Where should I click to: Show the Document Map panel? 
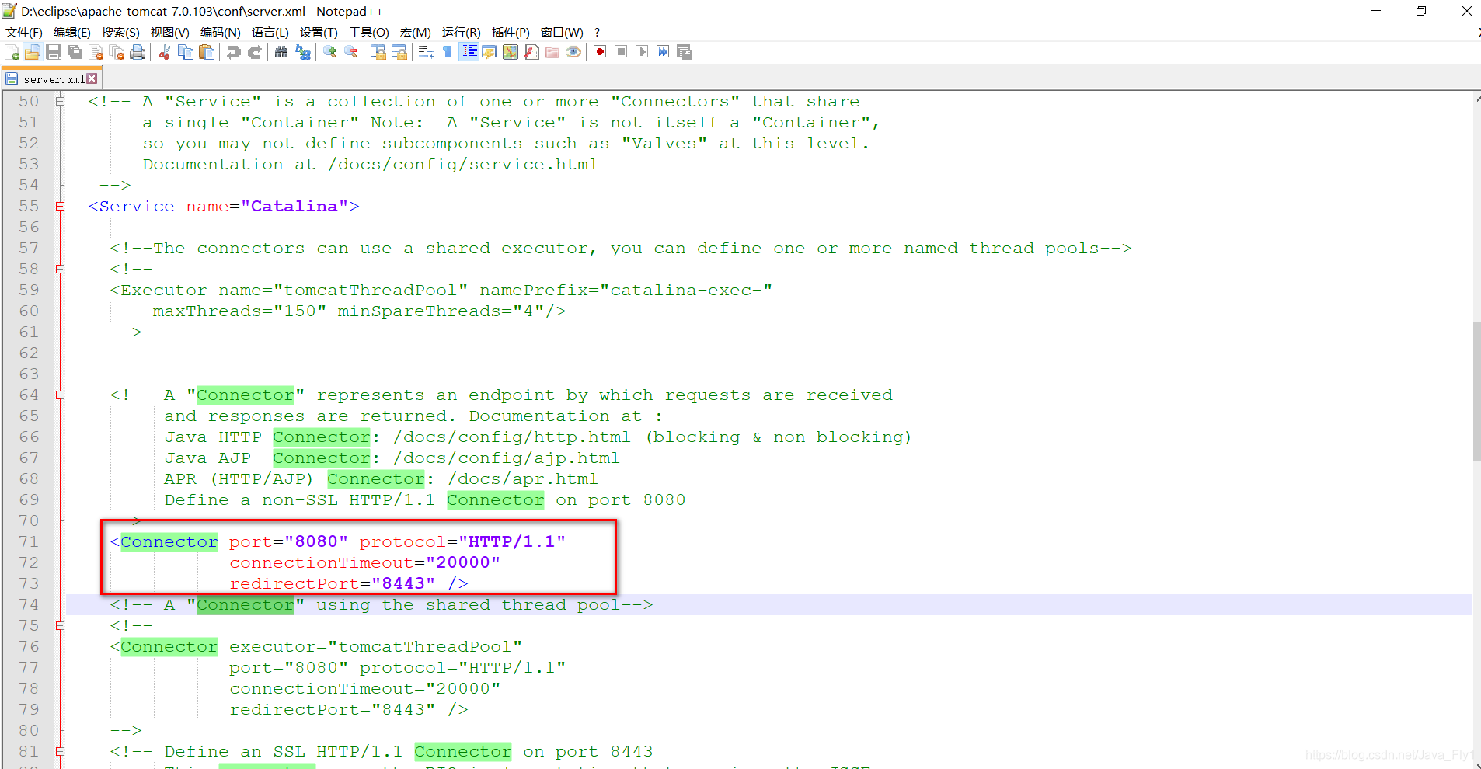tap(511, 52)
